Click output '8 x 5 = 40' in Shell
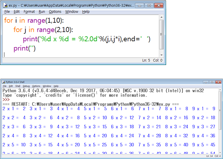Screen dimensions: 223x159 [x=177, y=145]
